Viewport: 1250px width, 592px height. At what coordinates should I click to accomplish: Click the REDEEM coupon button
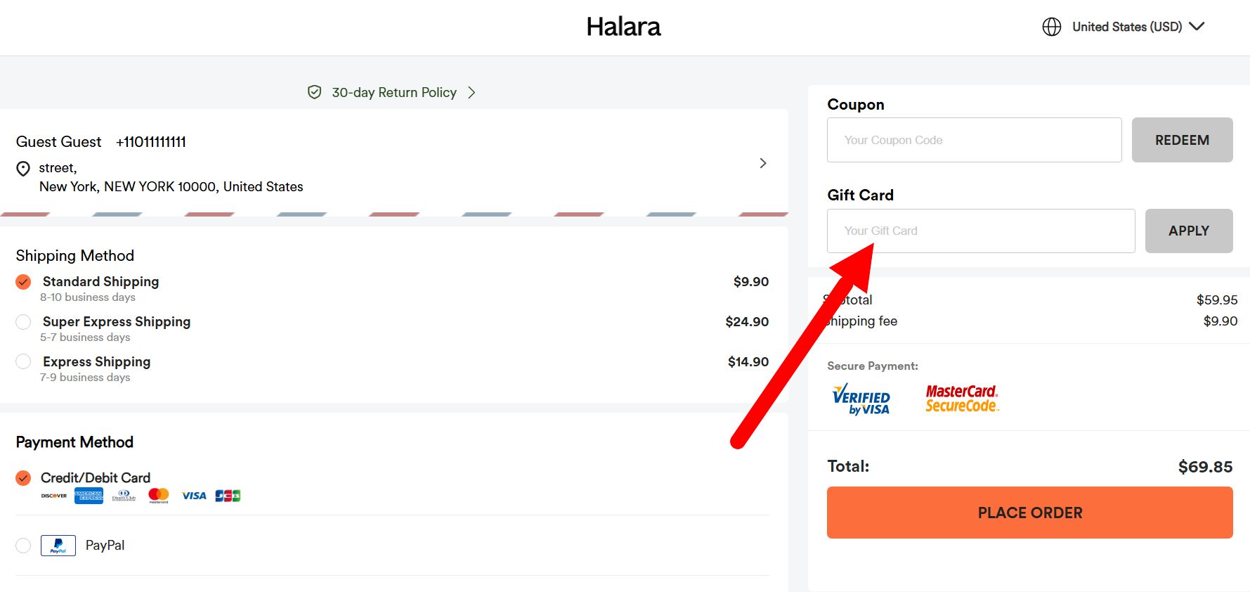click(1182, 140)
